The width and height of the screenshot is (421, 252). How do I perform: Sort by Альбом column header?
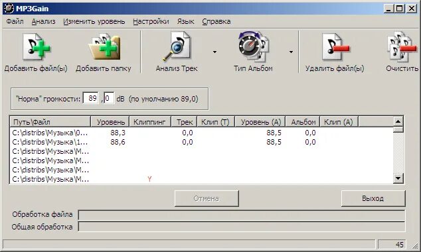pos(303,122)
